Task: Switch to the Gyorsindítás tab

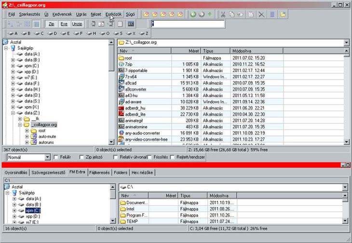Action: 16,173
